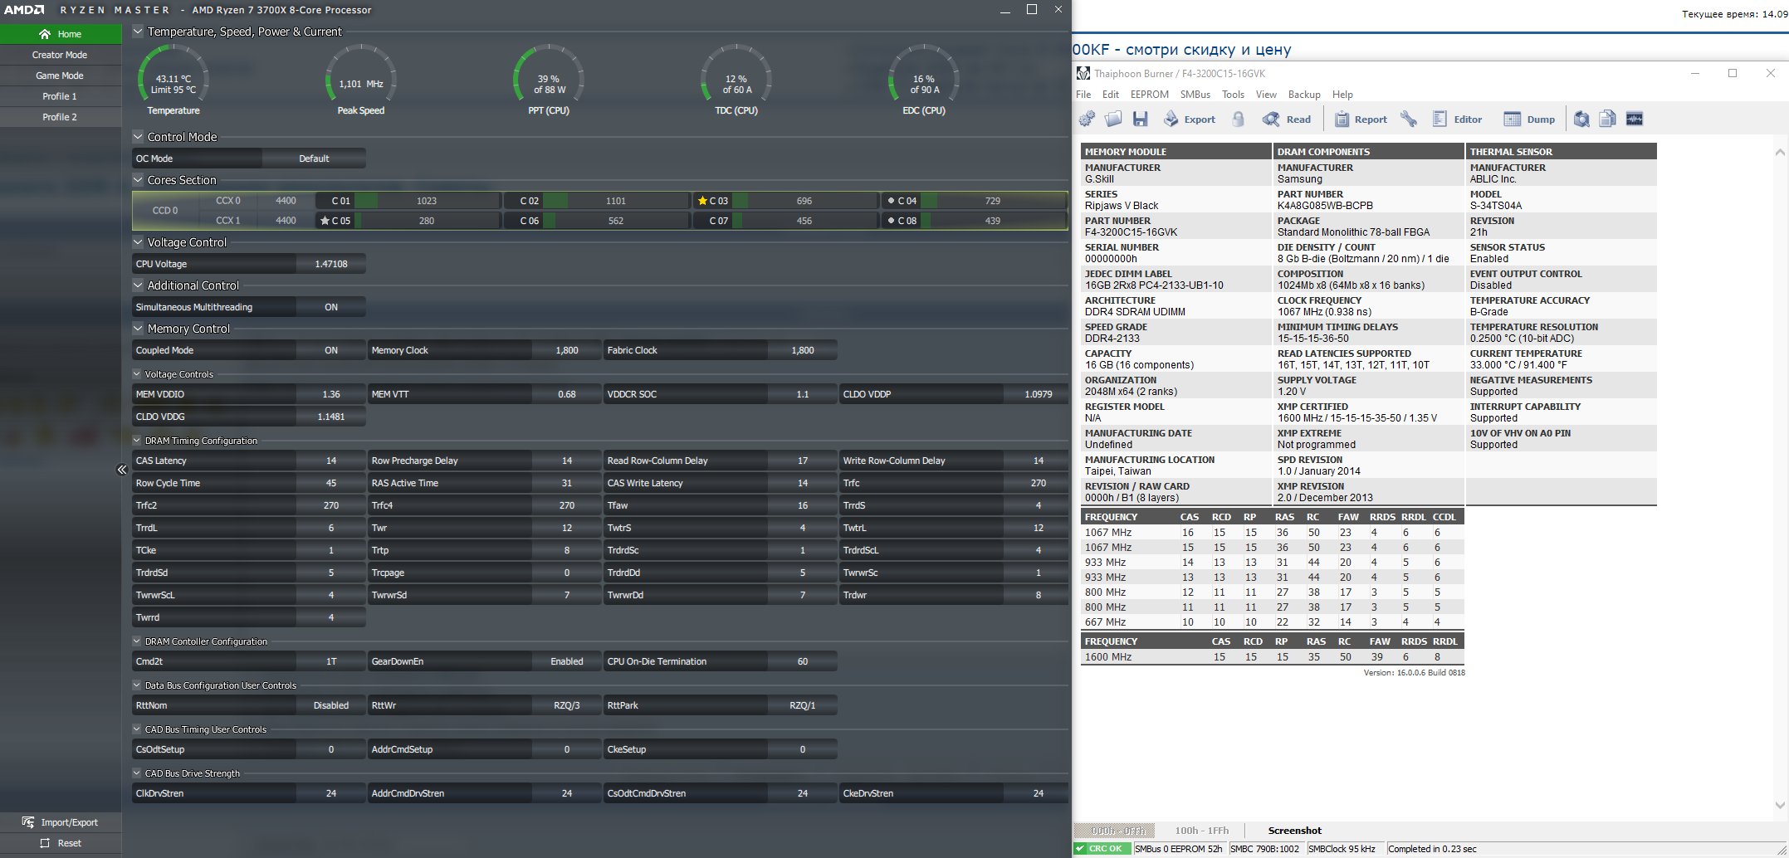Open the browser link 'смотри скидку и цену'

[x=1208, y=50]
